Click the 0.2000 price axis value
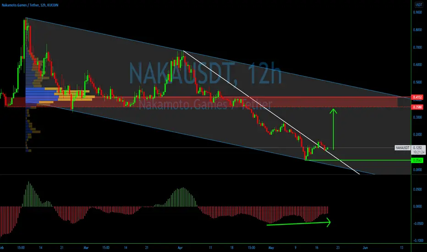The height and width of the screenshot is (252, 427). click(417, 135)
